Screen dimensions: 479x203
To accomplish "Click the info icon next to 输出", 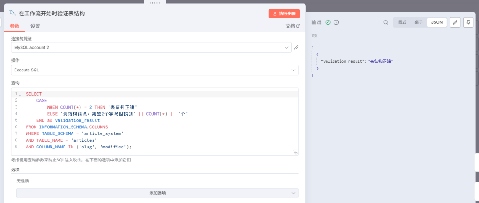I will pos(336,22).
